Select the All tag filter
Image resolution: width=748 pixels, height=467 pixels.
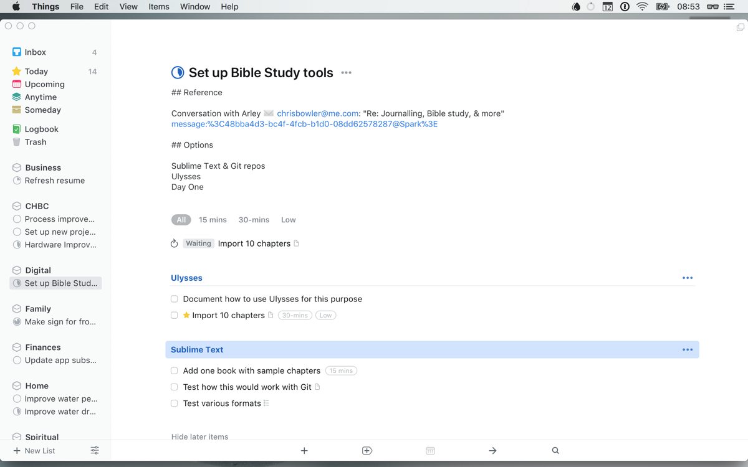pyautogui.click(x=181, y=220)
